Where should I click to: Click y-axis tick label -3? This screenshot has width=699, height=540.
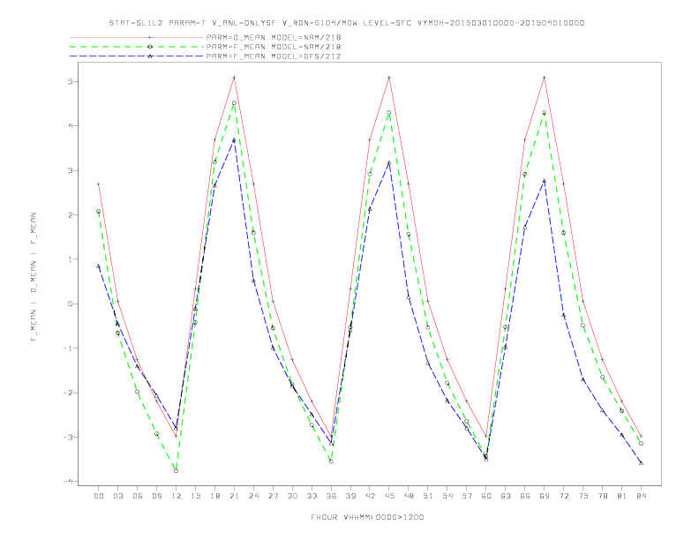[x=68, y=437]
